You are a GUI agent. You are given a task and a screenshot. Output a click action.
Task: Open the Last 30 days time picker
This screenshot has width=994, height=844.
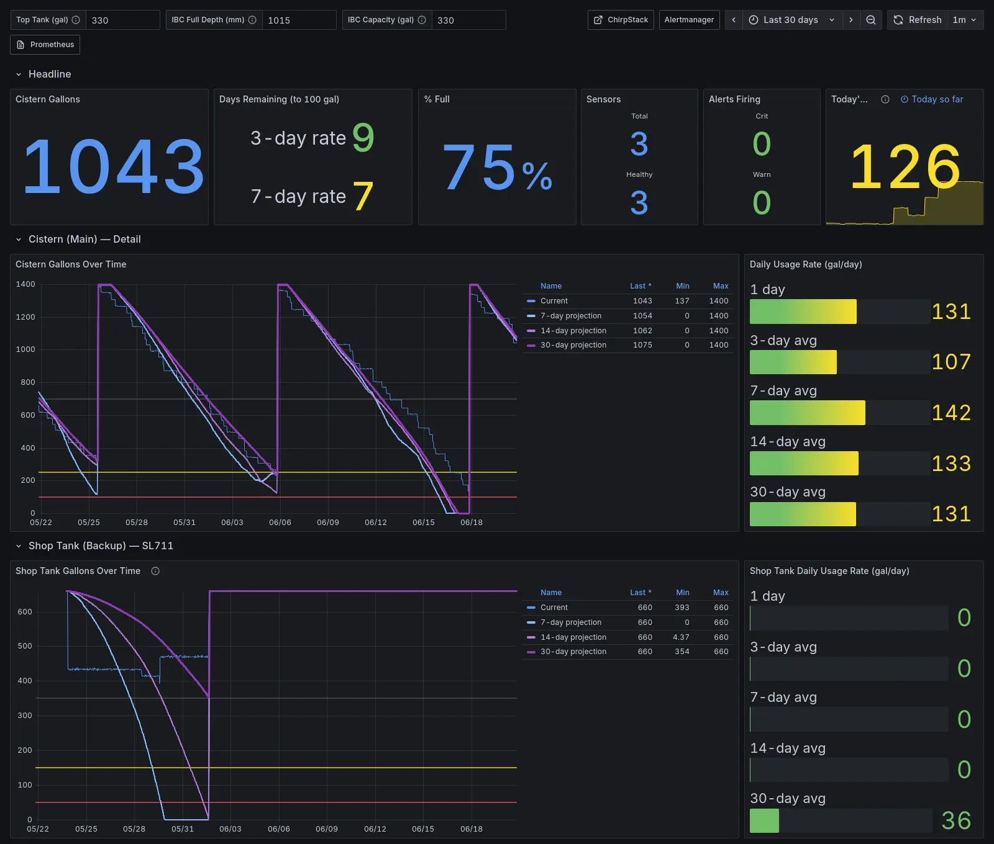point(792,20)
